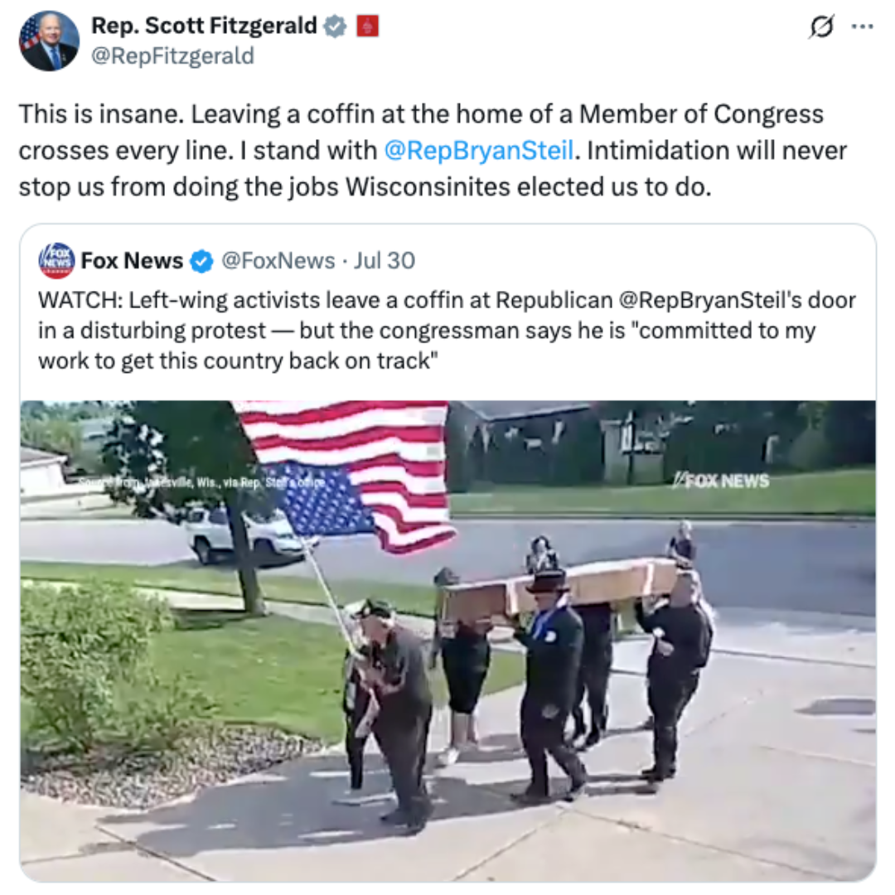
Task: Click Rep. Scott Fitzgerald's profile avatar
Action: click(49, 41)
